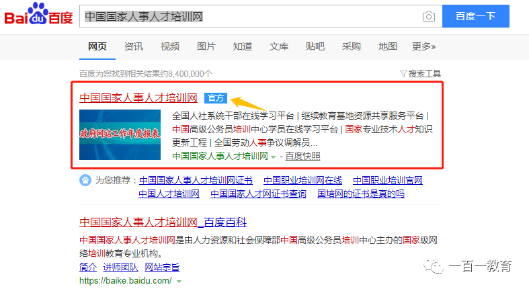Open suggestion 中国国家人事人才培训网证书
The height and width of the screenshot is (289, 529).
click(196, 180)
